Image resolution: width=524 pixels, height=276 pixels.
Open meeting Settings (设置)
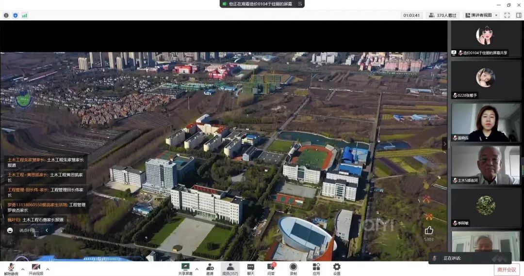click(336, 268)
